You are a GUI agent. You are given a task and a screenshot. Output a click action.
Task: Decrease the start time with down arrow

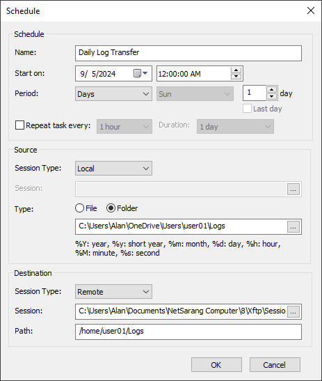click(x=236, y=77)
